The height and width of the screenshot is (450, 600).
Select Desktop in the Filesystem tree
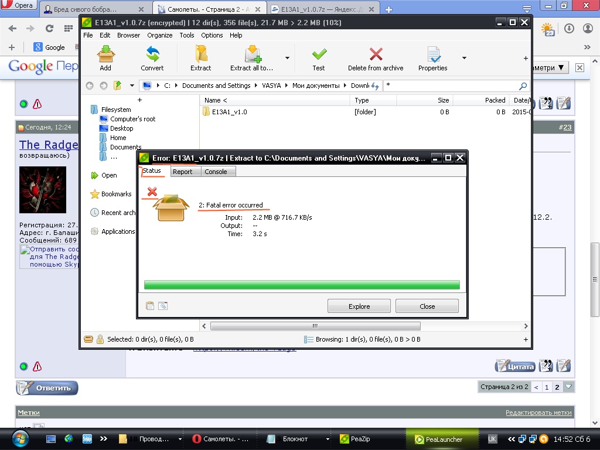pos(122,128)
